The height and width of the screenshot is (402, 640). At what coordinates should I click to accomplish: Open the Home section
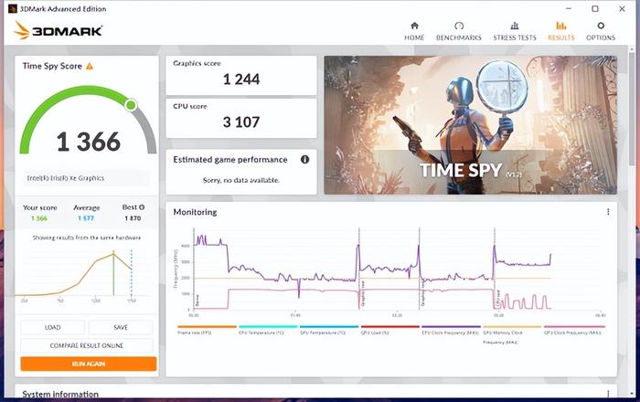pyautogui.click(x=414, y=31)
